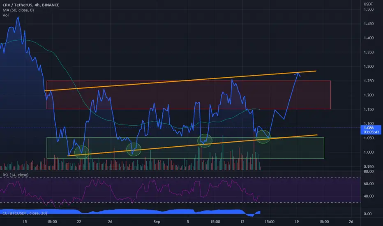Click the 1.050 price axis label
383x226 pixels.
click(369, 138)
